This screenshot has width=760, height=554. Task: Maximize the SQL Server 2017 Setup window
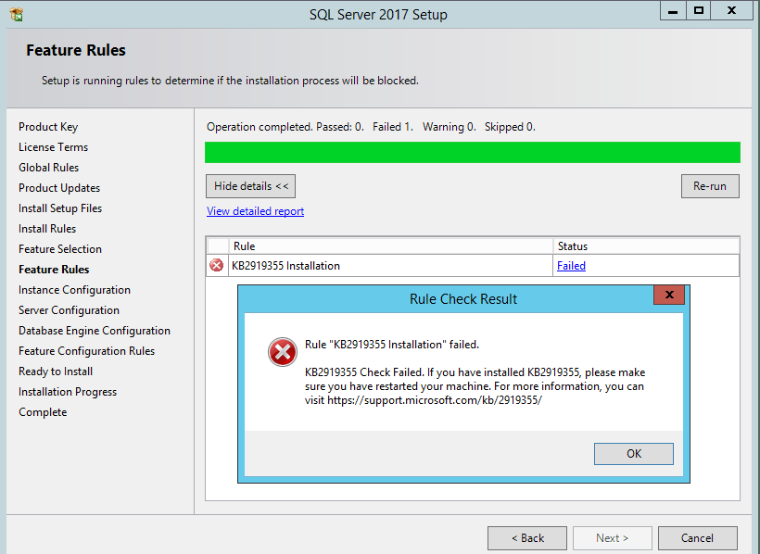click(x=699, y=11)
